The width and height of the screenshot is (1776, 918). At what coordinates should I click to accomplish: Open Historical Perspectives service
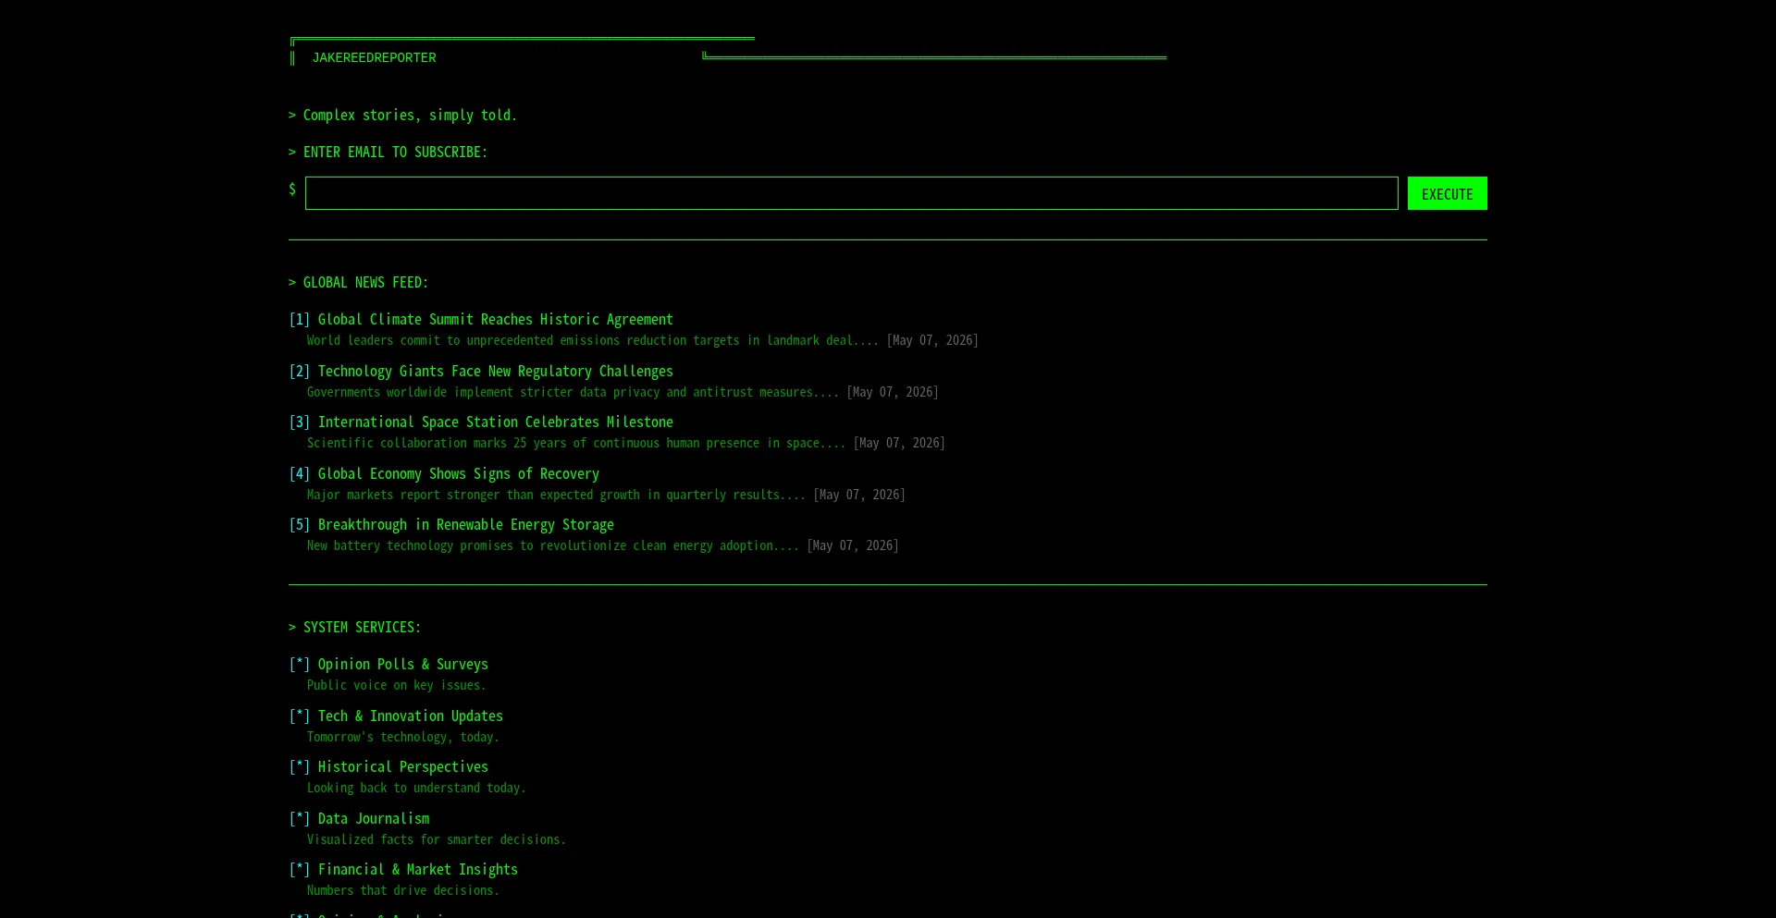[x=402, y=766]
